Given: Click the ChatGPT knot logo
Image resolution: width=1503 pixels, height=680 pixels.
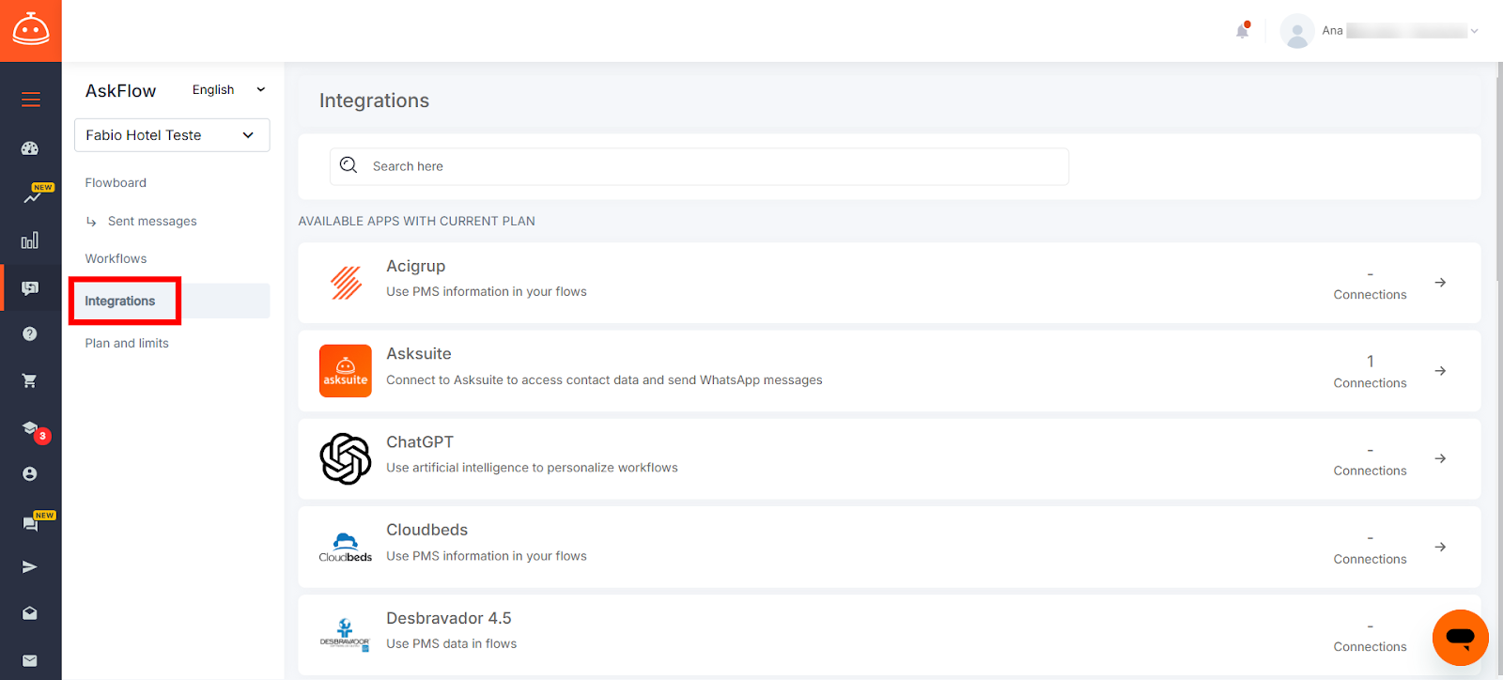Looking at the screenshot, I should (346, 458).
